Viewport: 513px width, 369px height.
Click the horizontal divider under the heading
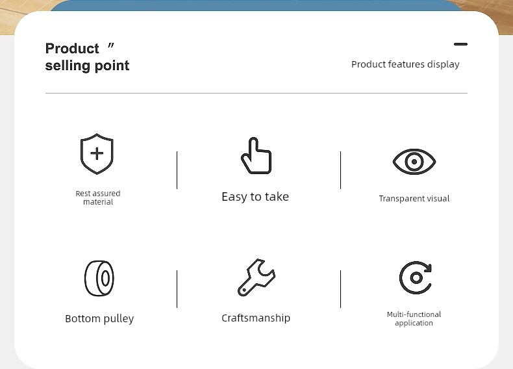pos(256,94)
